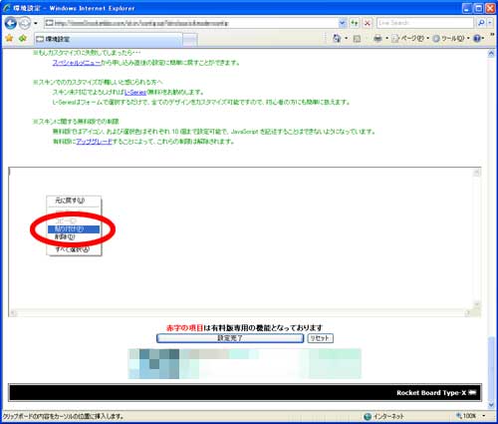Viewport: 498px width, 424px height.
Task: Click the Home icon in toolbar
Action: (337, 39)
